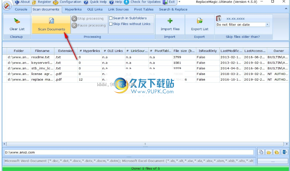Click the Quick Help question icon
Image resolution: width=290 pixels, height=171 pixels.
coord(86,2)
